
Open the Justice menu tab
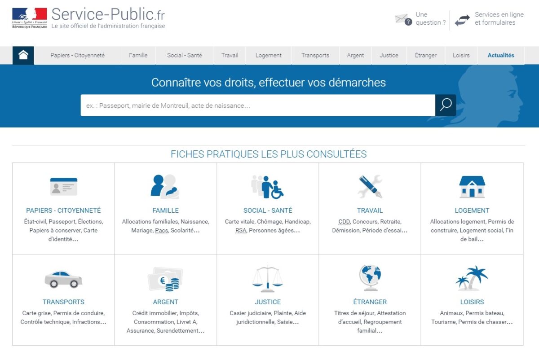click(389, 55)
